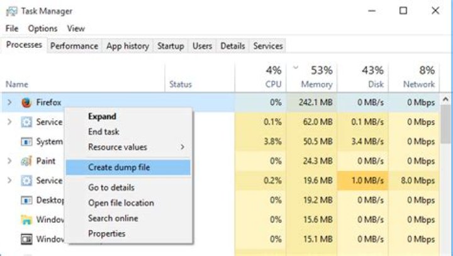The width and height of the screenshot is (453, 256).
Task: Click the Windows Explorer folder icon
Action: (26, 220)
